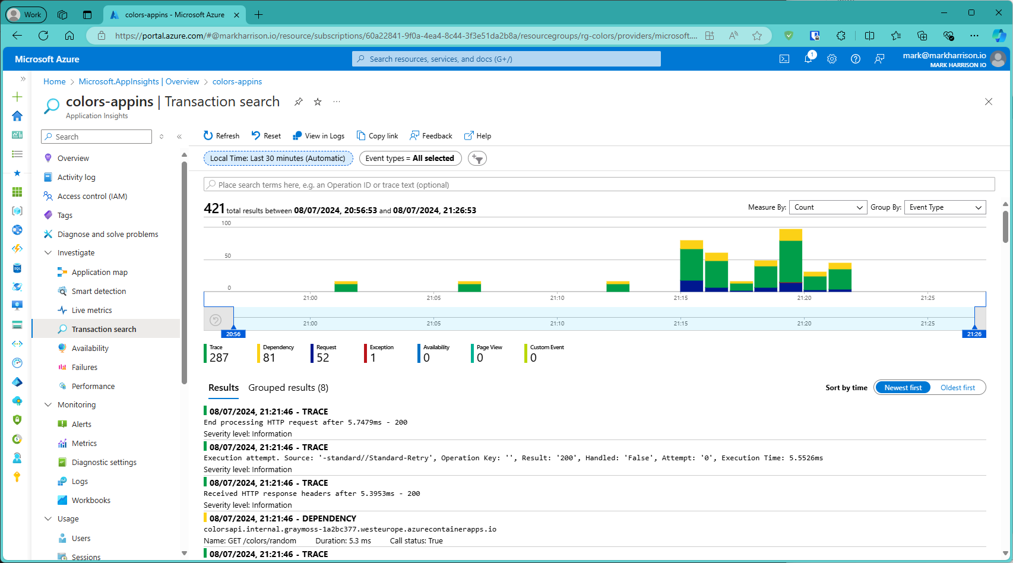Switch sort to Oldest first
The width and height of the screenshot is (1013, 563).
(x=957, y=388)
